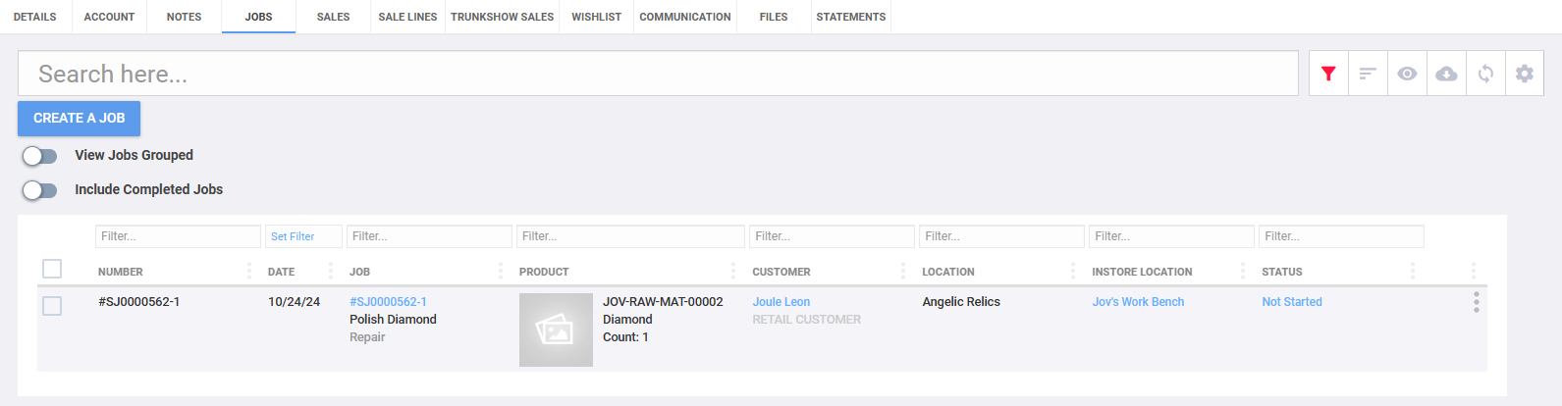1562x406 pixels.
Task: Click the Angelic Relics location cell
Action: coord(961,302)
